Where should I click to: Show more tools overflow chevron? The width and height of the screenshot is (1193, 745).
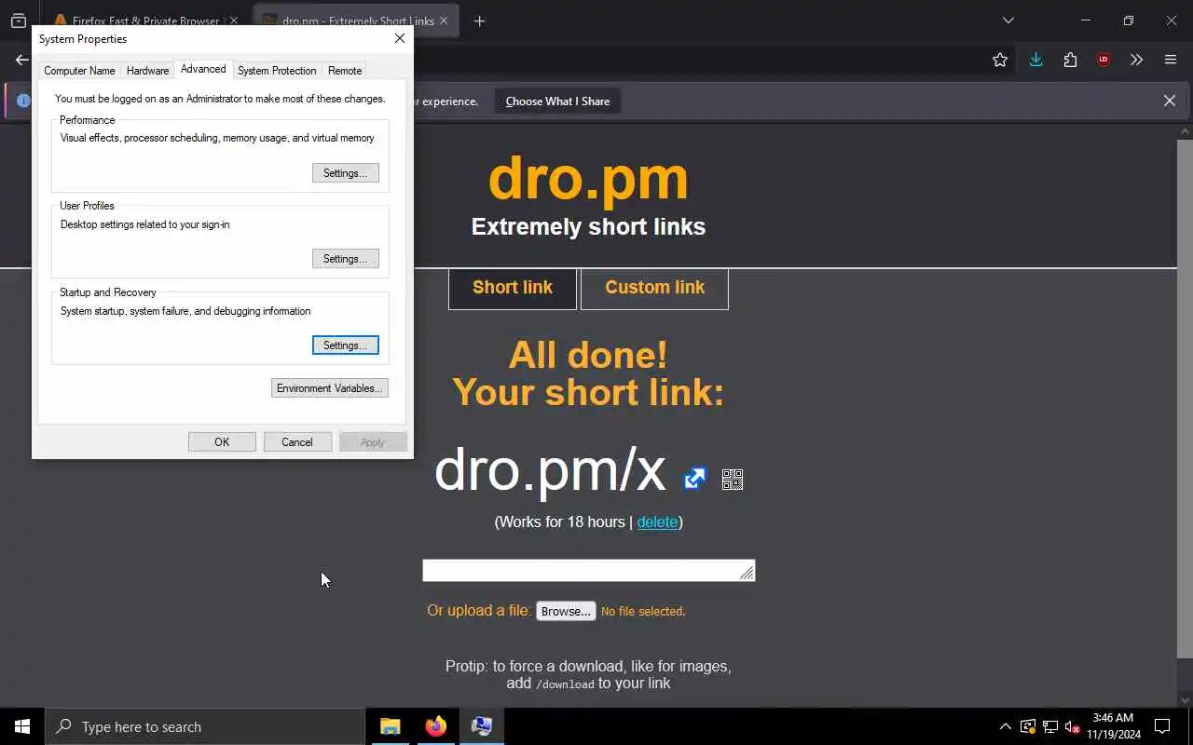click(1136, 60)
